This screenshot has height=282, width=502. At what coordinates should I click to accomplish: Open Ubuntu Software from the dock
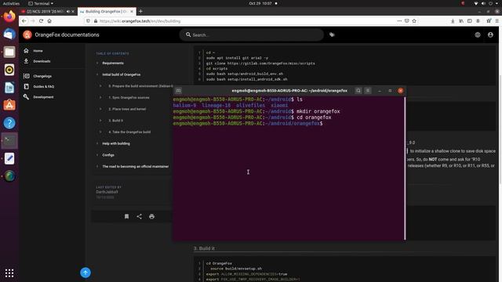(x=9, y=105)
